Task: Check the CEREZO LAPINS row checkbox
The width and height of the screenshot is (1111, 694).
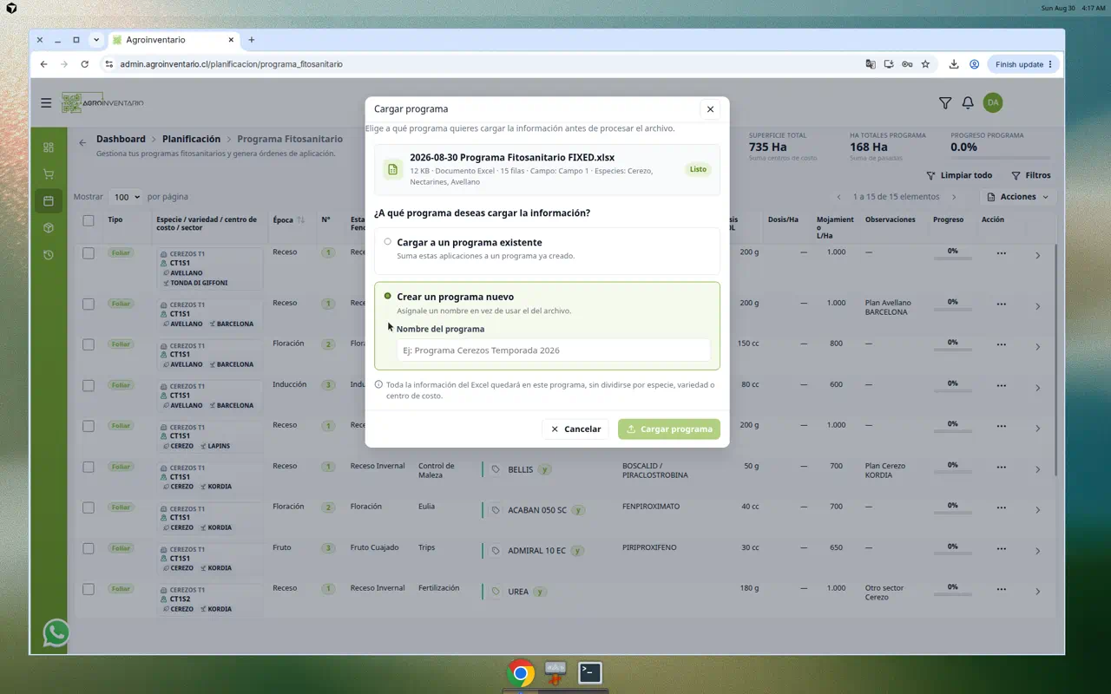Action: tap(89, 426)
